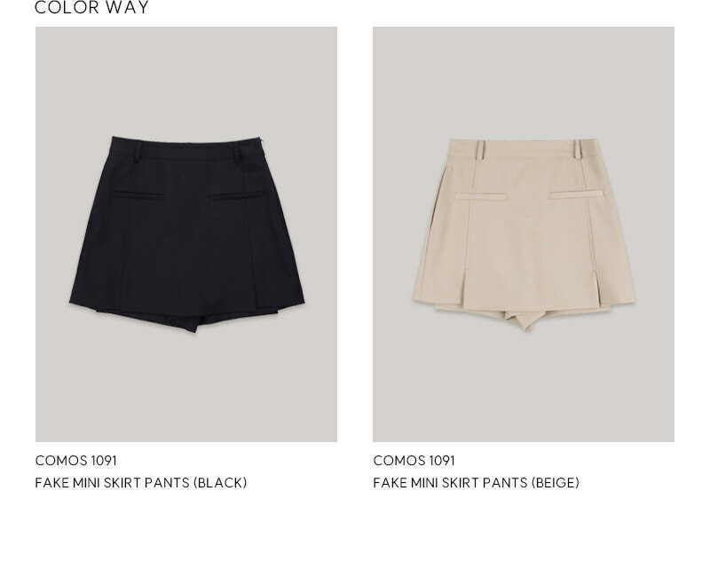Click the beige skirt's left welt pocket

coord(481,196)
